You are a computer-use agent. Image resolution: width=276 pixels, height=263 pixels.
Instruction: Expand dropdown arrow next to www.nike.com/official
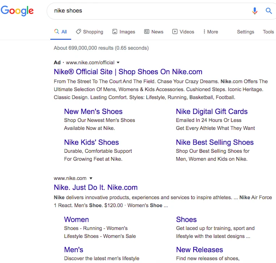click(x=118, y=63)
